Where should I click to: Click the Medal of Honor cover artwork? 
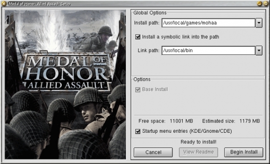65,85
